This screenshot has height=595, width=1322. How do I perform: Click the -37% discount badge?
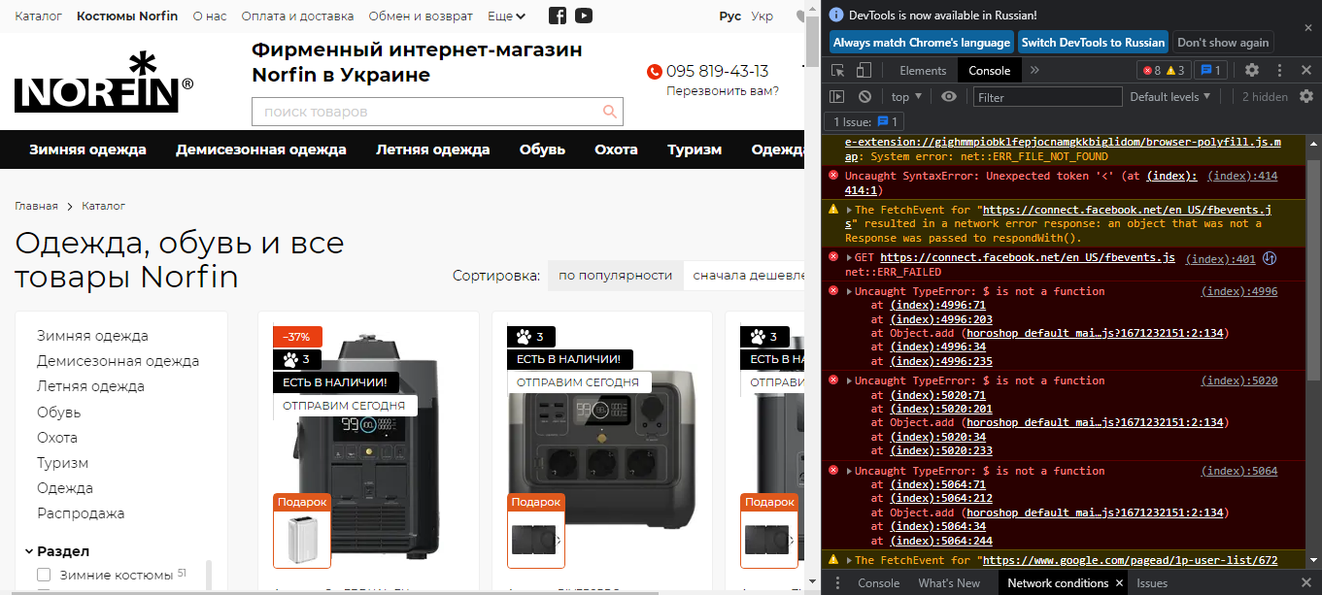point(297,337)
